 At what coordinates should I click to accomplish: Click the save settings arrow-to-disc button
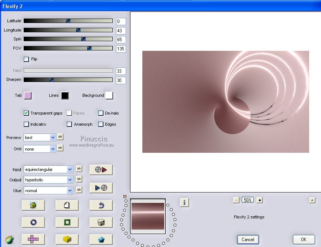point(101,188)
